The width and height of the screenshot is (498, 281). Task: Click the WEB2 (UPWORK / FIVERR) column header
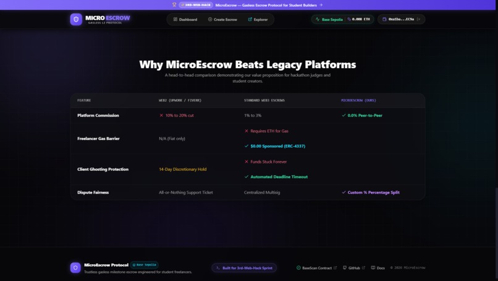[180, 100]
